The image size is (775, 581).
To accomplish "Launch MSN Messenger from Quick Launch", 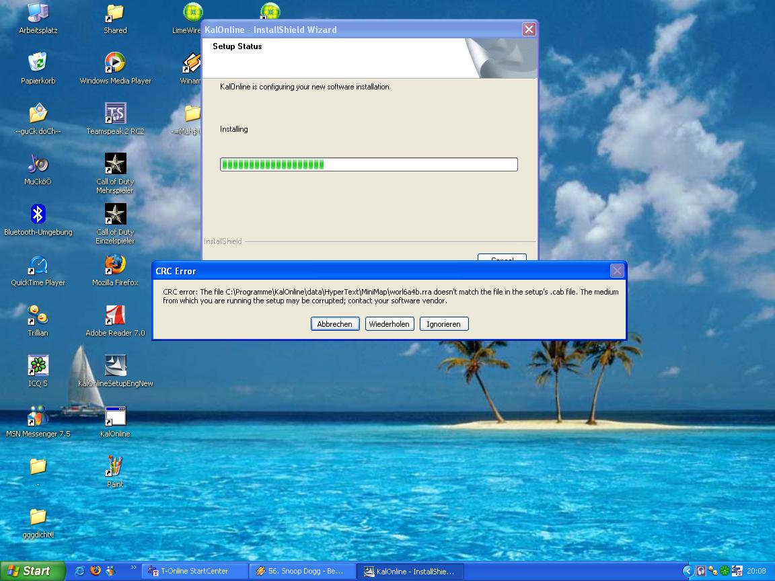I will (x=111, y=571).
